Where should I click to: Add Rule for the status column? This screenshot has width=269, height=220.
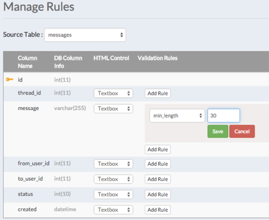(x=158, y=194)
